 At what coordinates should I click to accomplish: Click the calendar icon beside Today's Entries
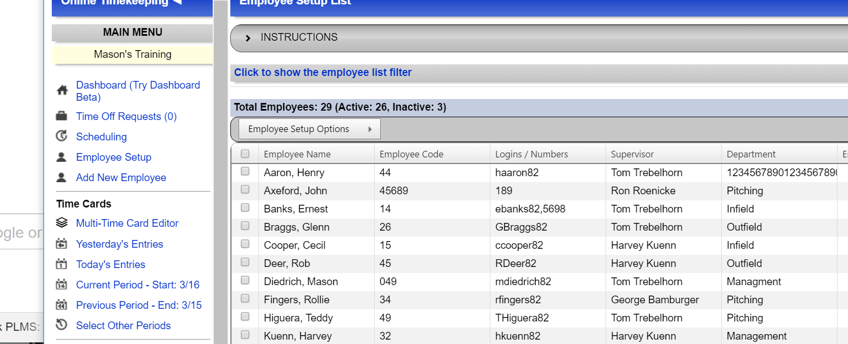(x=62, y=264)
